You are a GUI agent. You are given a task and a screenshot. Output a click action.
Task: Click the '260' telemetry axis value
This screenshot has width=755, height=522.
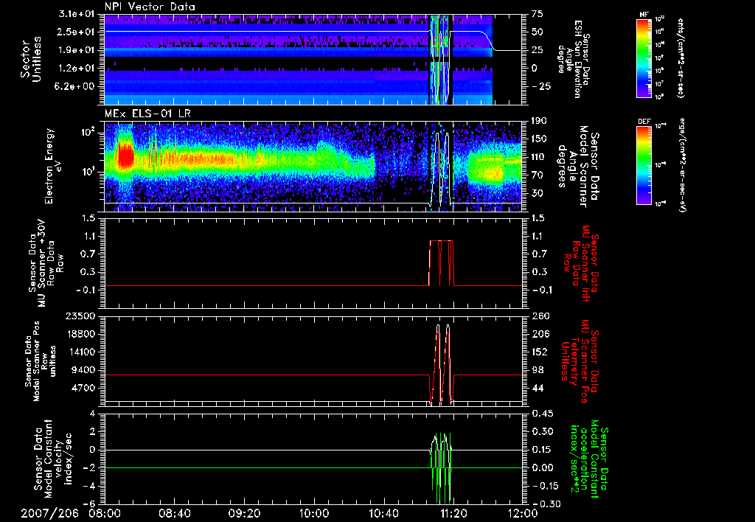541,316
